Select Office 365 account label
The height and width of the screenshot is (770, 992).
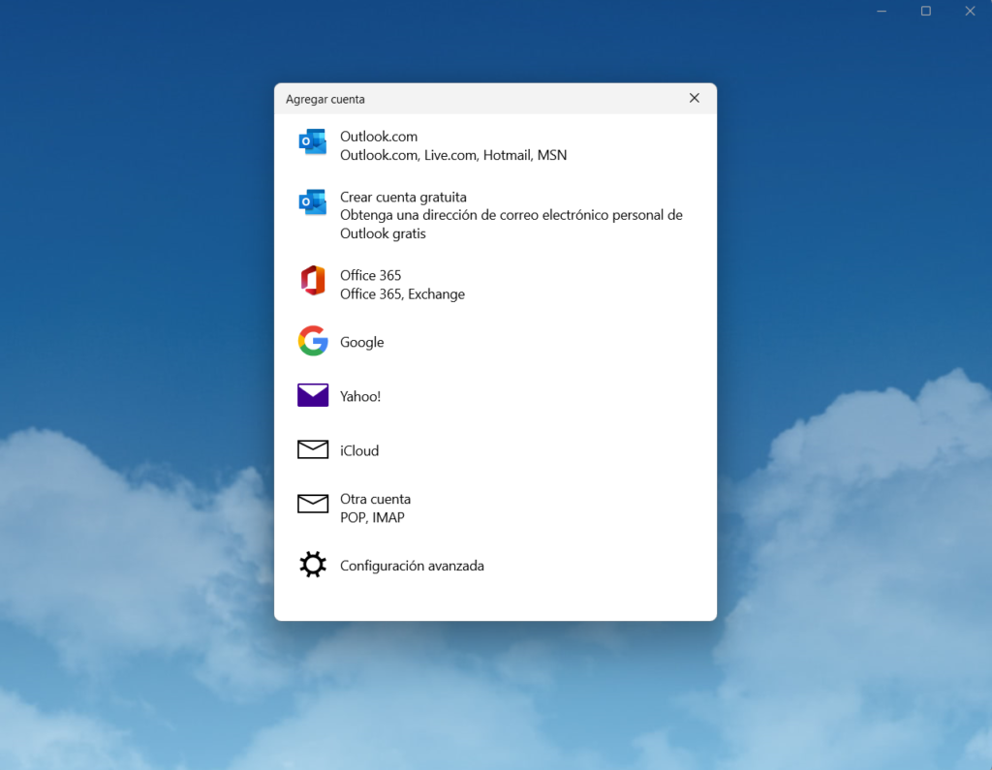pyautogui.click(x=370, y=275)
